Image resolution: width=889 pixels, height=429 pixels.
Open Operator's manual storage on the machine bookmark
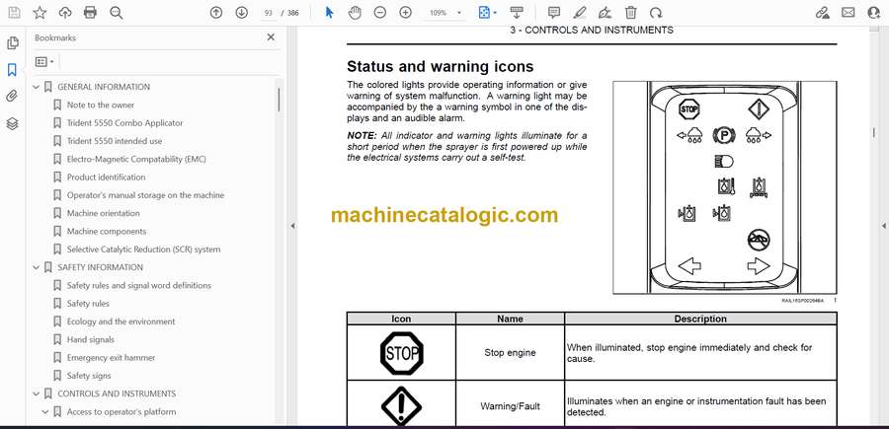coord(145,195)
